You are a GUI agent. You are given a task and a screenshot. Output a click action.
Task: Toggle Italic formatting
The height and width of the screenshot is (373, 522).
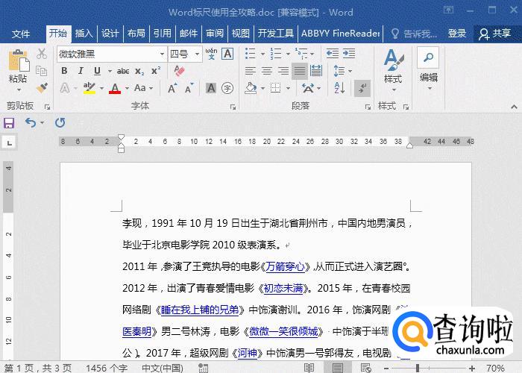81,71
